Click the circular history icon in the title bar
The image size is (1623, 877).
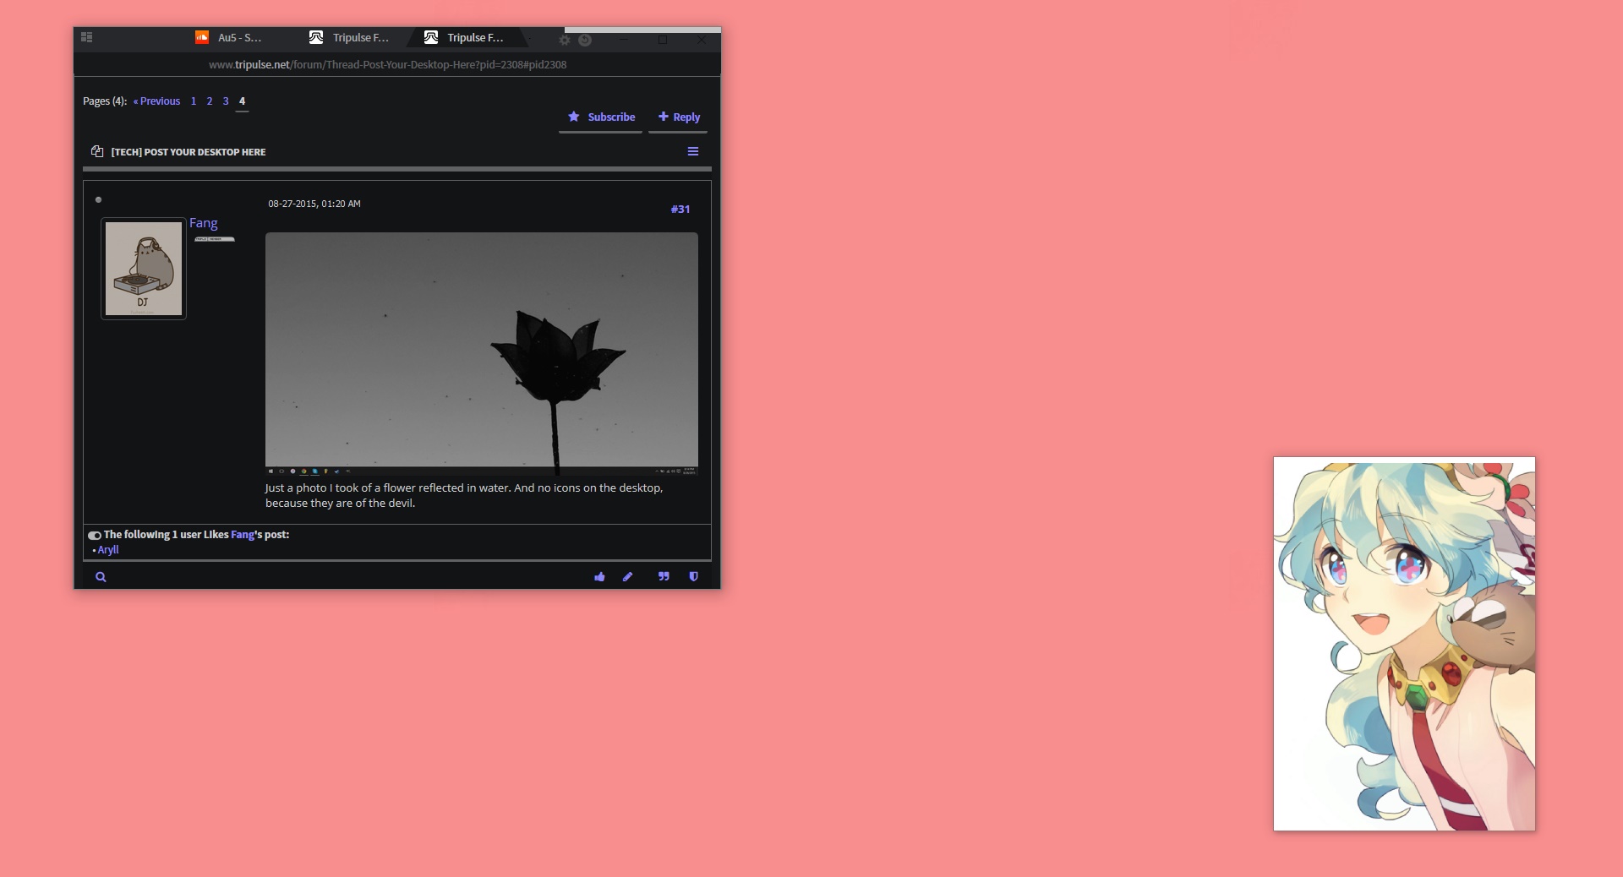click(x=585, y=40)
